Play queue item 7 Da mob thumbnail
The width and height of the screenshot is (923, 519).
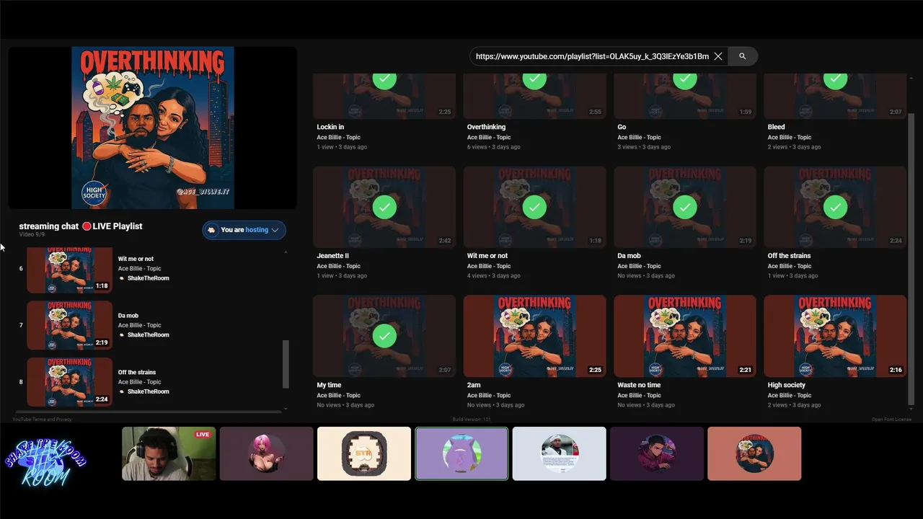[69, 325]
